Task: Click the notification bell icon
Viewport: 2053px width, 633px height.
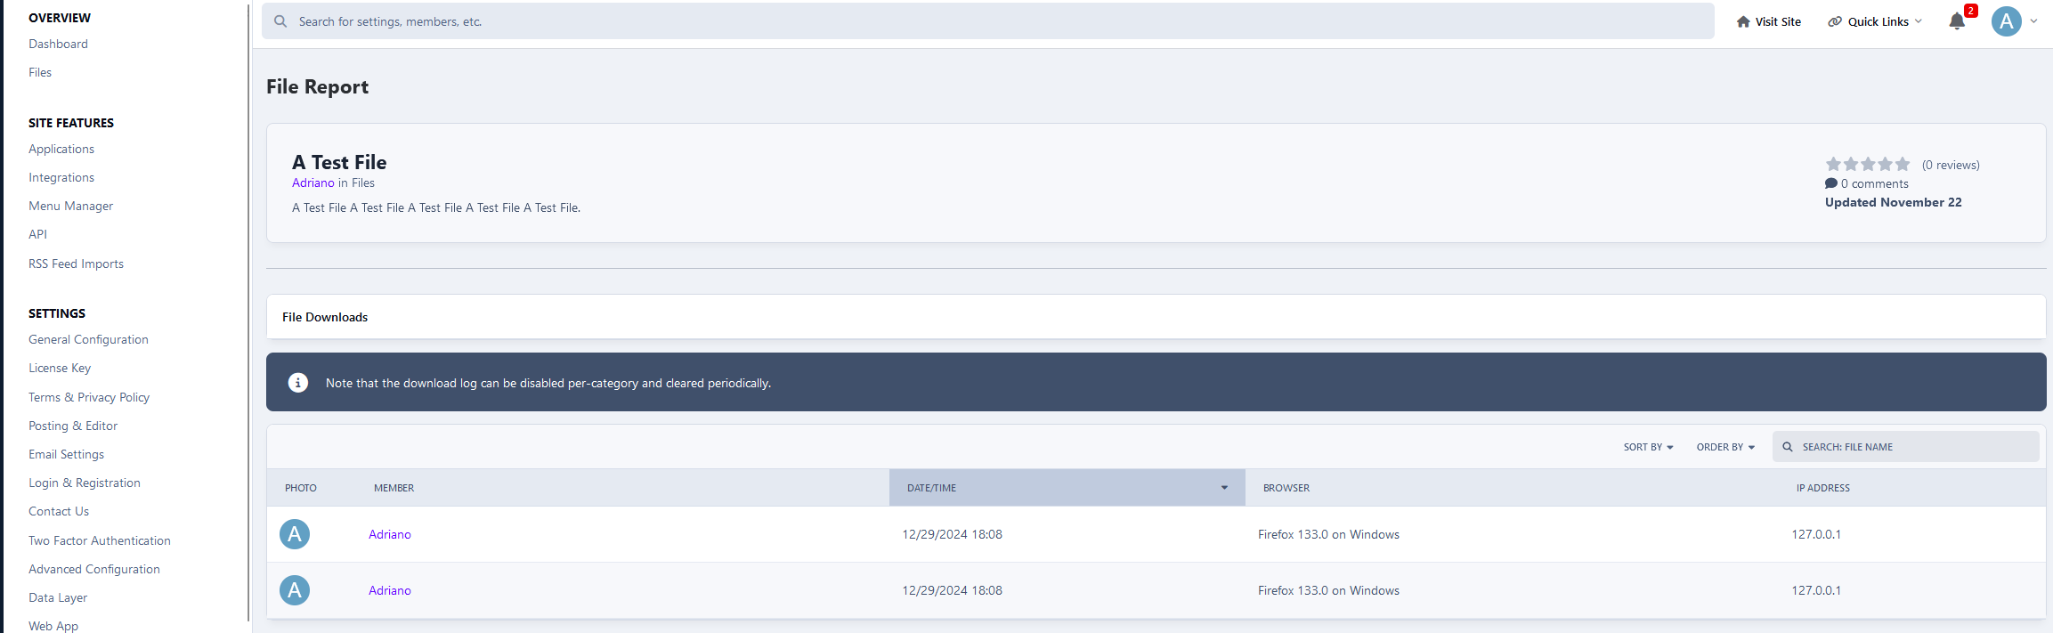Action: tap(1956, 21)
